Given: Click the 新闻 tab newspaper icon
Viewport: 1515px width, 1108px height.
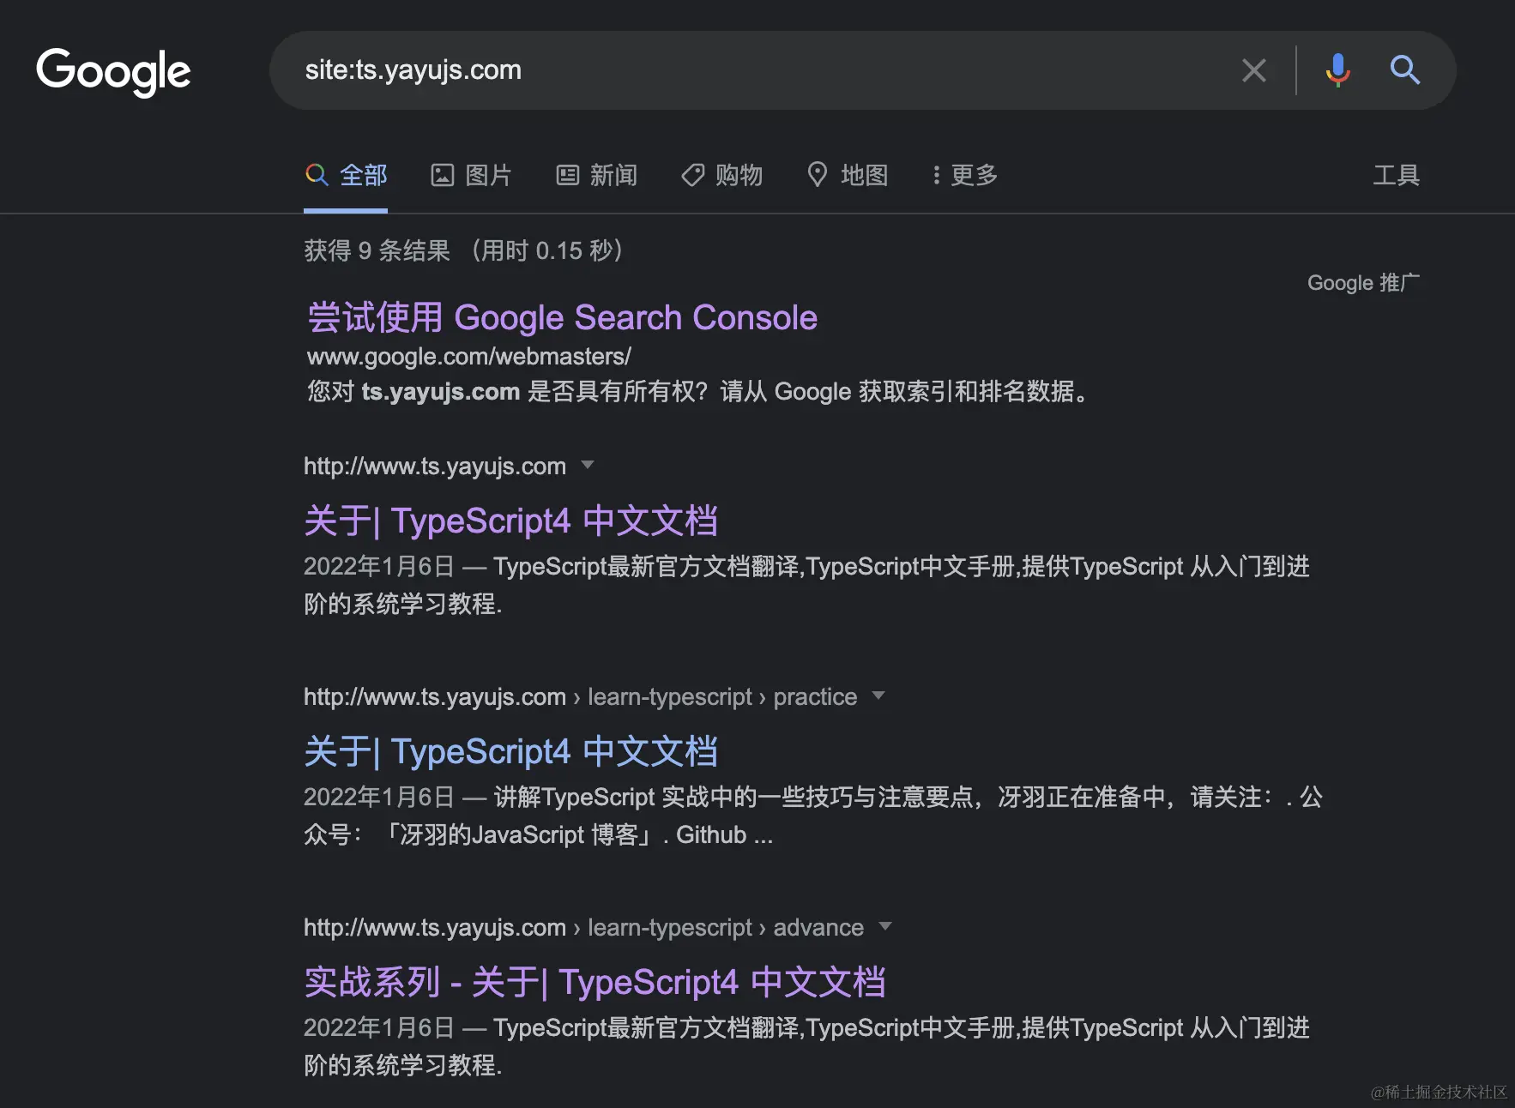Looking at the screenshot, I should click(x=567, y=175).
